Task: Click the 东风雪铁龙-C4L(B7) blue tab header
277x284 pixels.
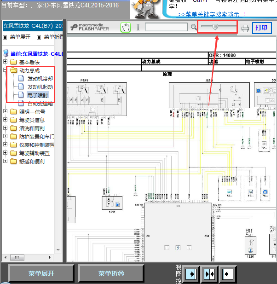Action: [x=33, y=26]
